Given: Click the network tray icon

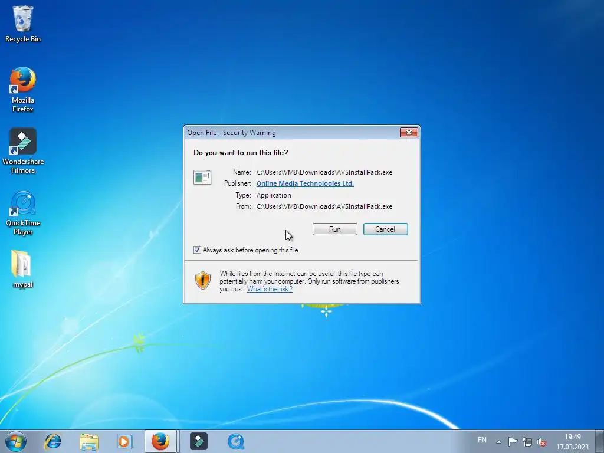Looking at the screenshot, I should 527,441.
